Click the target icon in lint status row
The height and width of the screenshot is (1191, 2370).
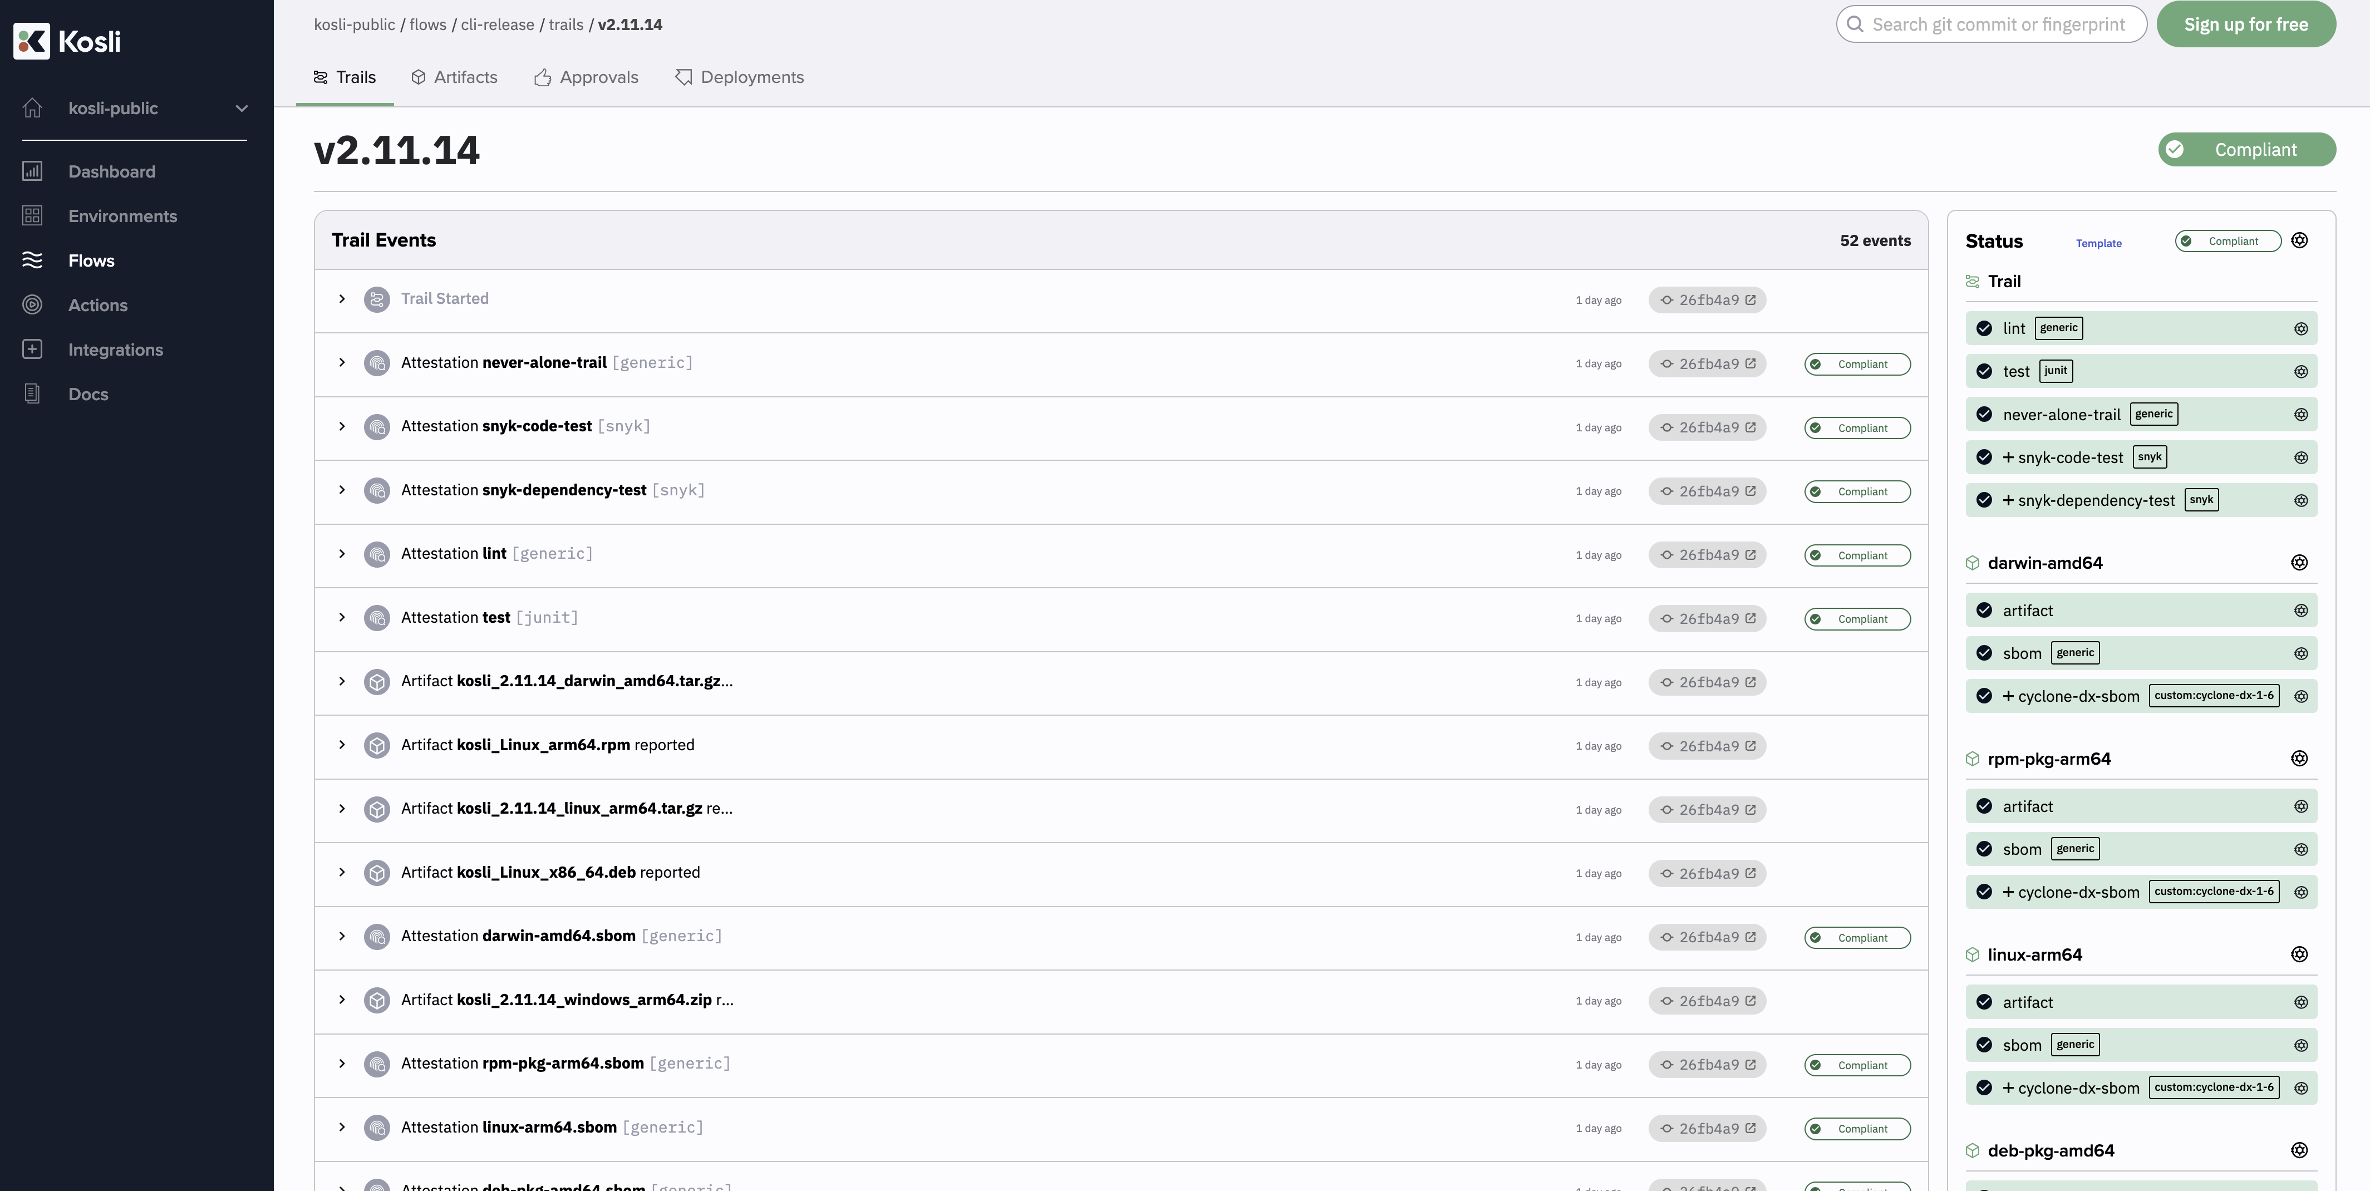[2300, 328]
